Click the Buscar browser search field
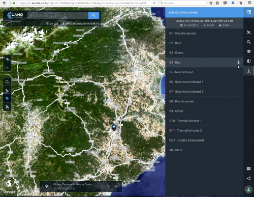 tap(182, 3)
